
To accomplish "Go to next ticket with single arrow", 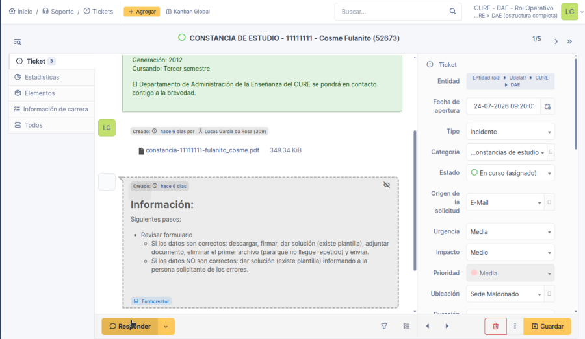I will pos(556,41).
